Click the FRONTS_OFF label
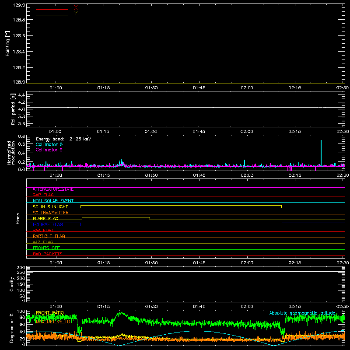This screenshot has width=350, height=350. coord(46,248)
